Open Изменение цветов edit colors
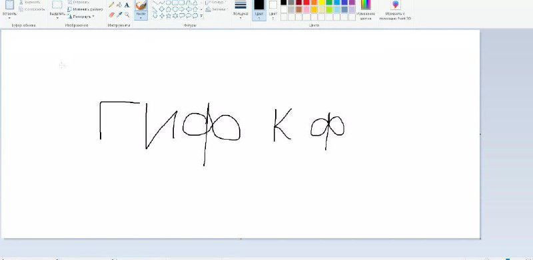Viewport: 533px width, 260px height. tap(366, 10)
